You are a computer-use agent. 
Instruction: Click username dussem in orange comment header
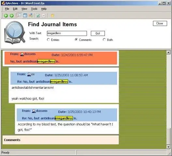(30, 54)
